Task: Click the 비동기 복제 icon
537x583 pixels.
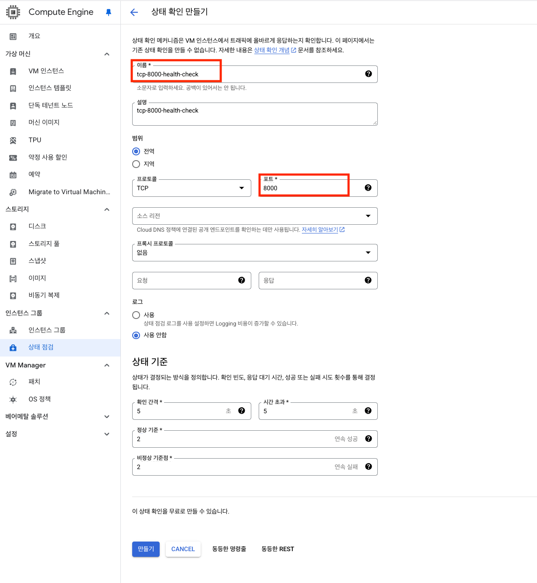Action: [13, 295]
